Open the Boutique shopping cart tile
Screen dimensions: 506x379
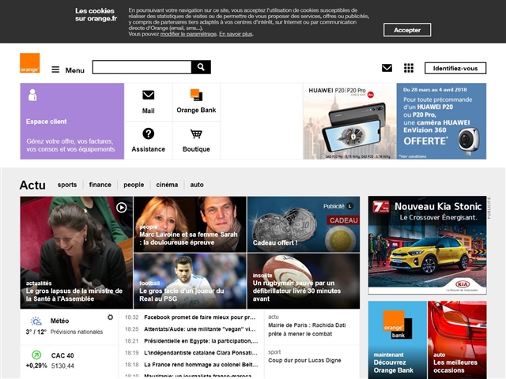tap(196, 134)
